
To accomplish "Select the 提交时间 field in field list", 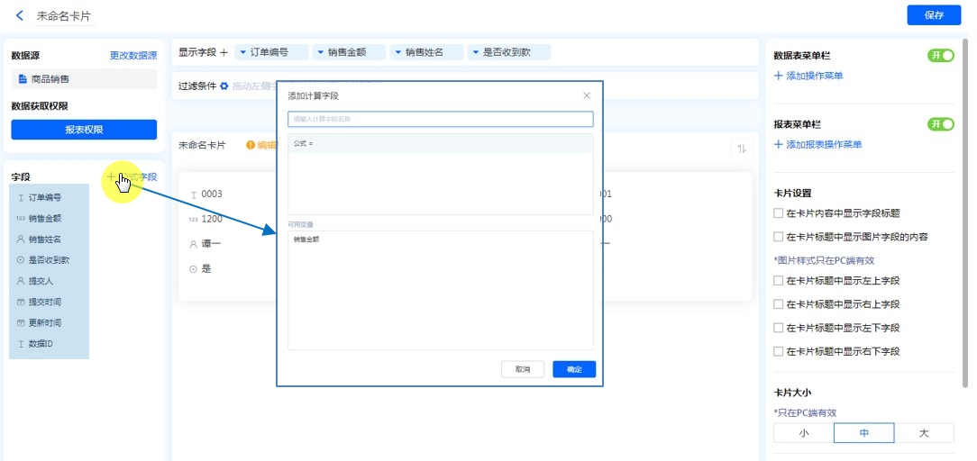I will pyautogui.click(x=45, y=302).
